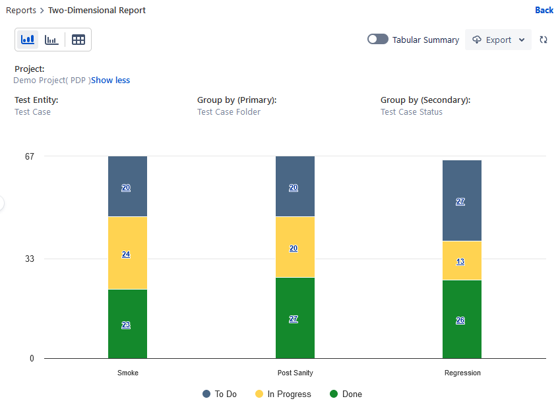Collapse project details with Show less
560x405 pixels.
coord(110,80)
